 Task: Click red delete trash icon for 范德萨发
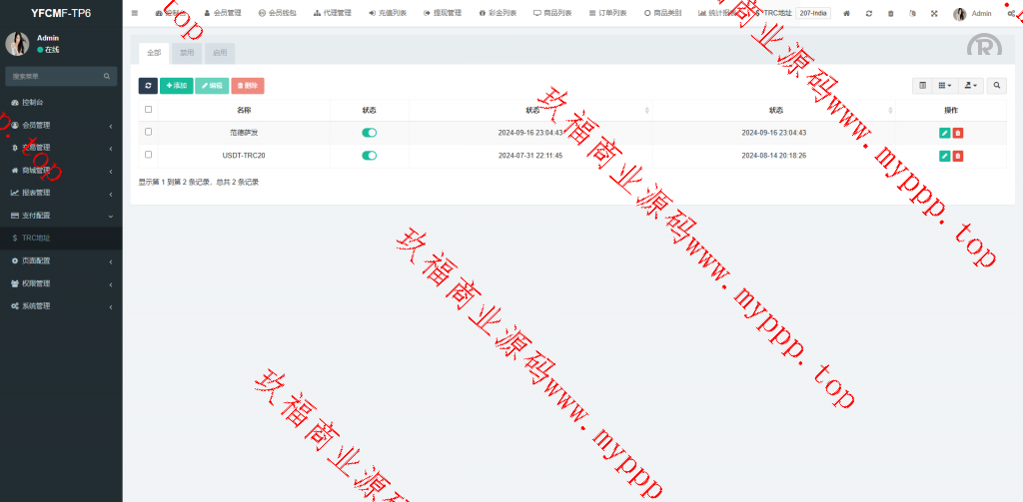click(958, 133)
